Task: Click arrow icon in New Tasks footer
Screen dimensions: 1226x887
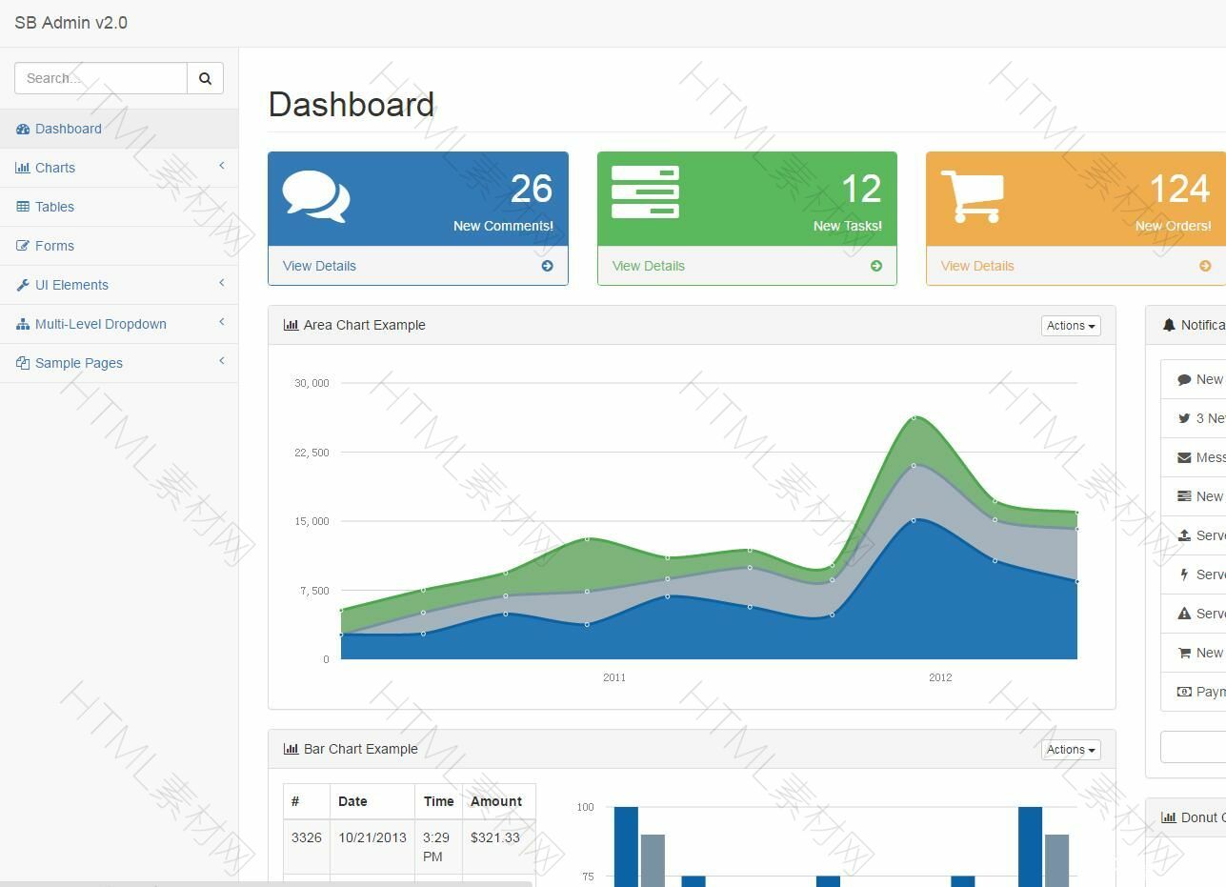Action: tap(876, 266)
